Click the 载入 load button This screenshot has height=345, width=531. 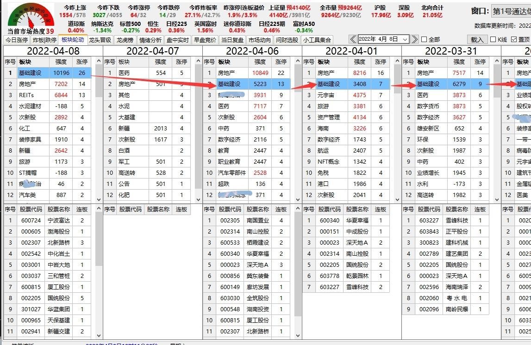[477, 40]
